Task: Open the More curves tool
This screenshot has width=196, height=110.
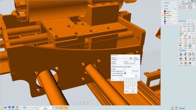Action: (193, 29)
